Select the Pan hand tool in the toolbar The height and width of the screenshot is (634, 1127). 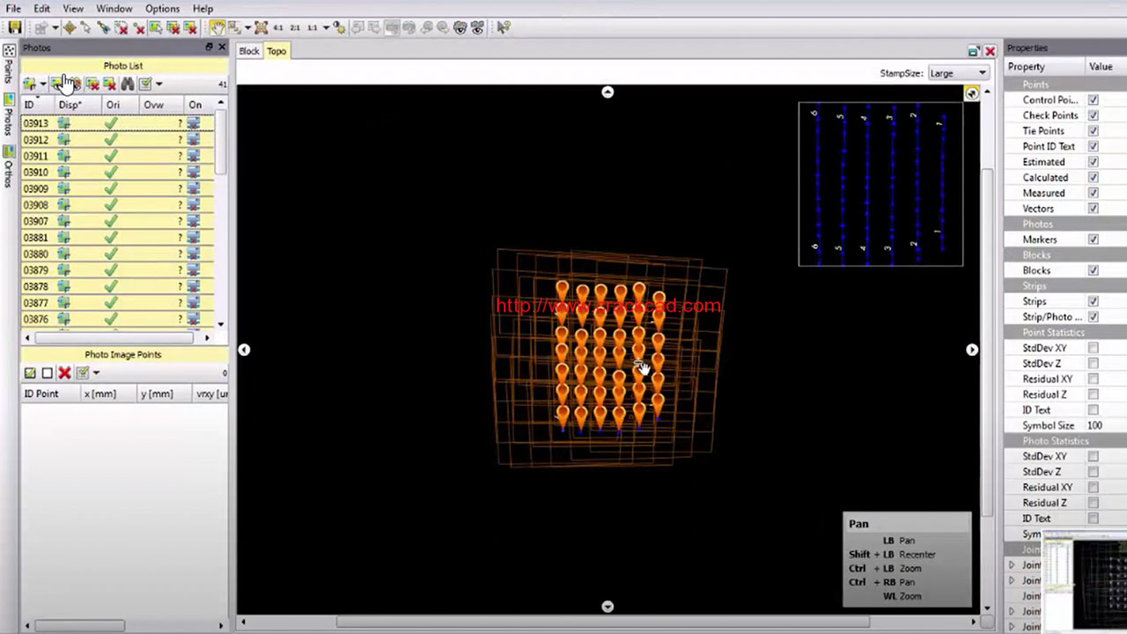pyautogui.click(x=216, y=28)
